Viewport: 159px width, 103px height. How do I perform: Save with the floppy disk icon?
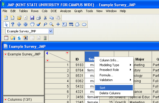32,18
